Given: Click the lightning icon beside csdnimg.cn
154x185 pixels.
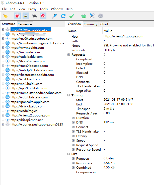Looking at the screenshot, I should click(8, 111).
